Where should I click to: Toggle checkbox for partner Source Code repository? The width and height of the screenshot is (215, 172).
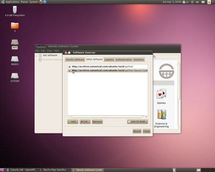(69, 70)
